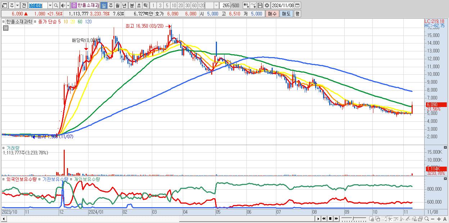Click the A text-size icon at bottom right

445,219
